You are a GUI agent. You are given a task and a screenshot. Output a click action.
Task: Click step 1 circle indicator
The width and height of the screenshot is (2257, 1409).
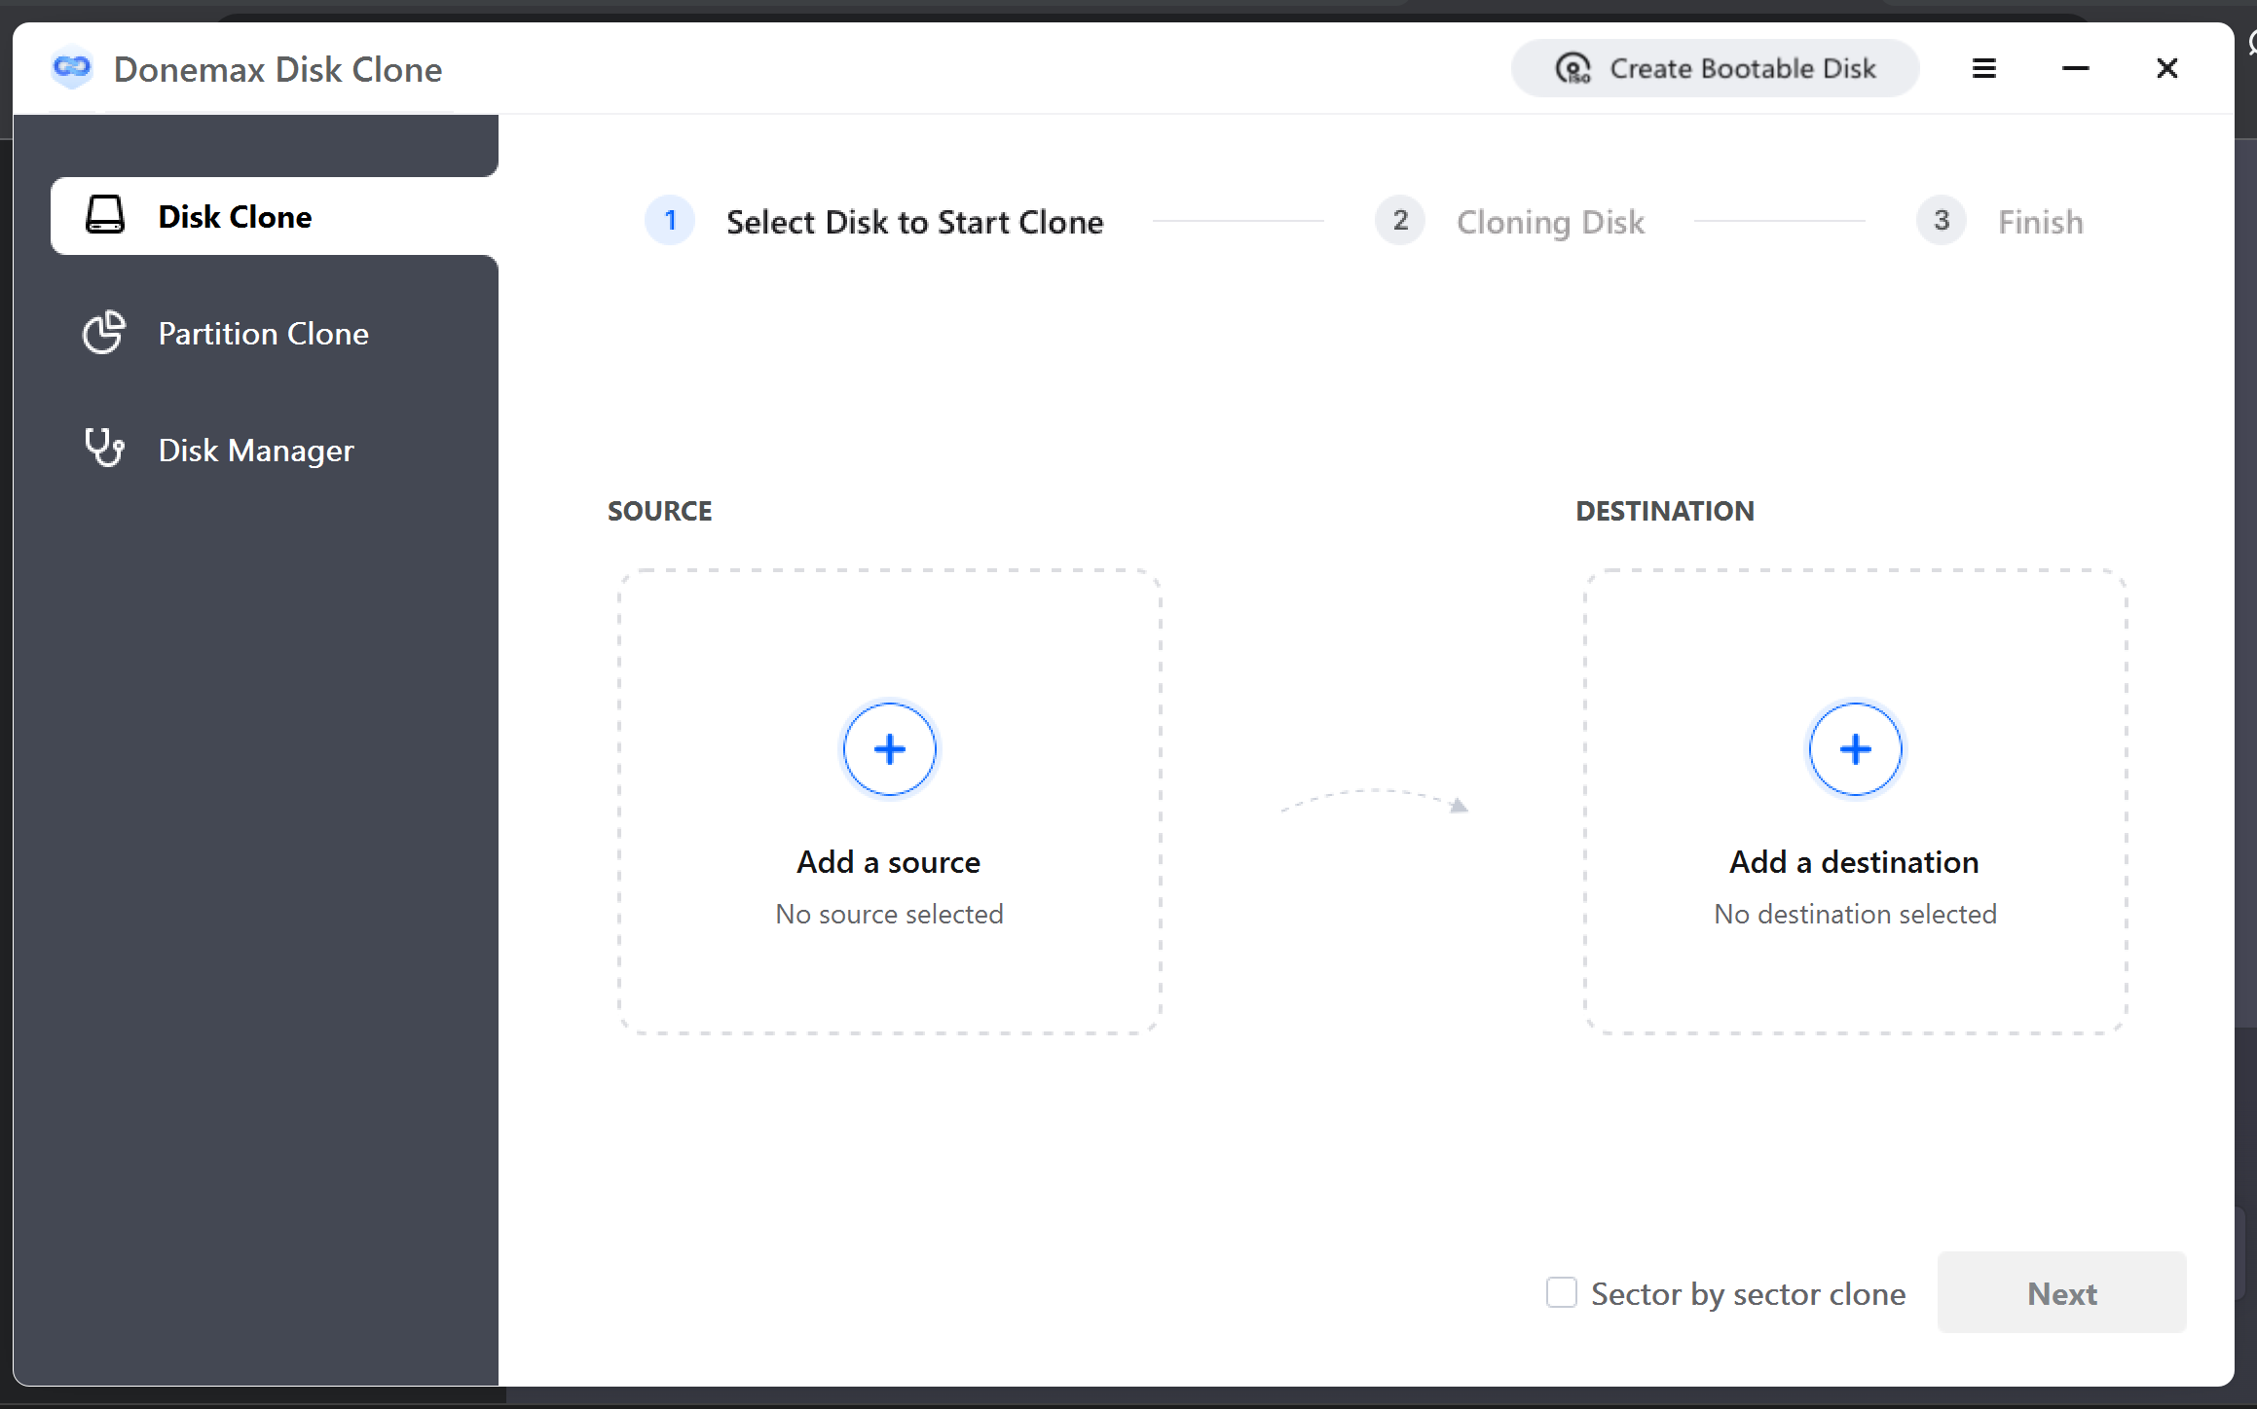click(670, 221)
